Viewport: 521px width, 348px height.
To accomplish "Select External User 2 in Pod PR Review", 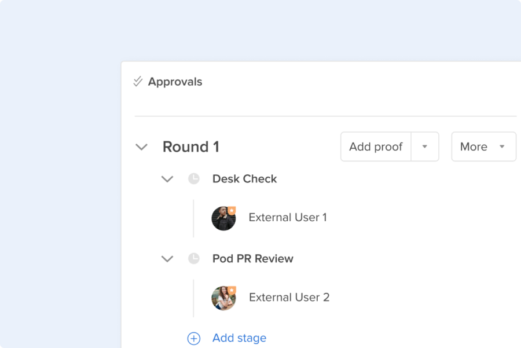I will (289, 297).
